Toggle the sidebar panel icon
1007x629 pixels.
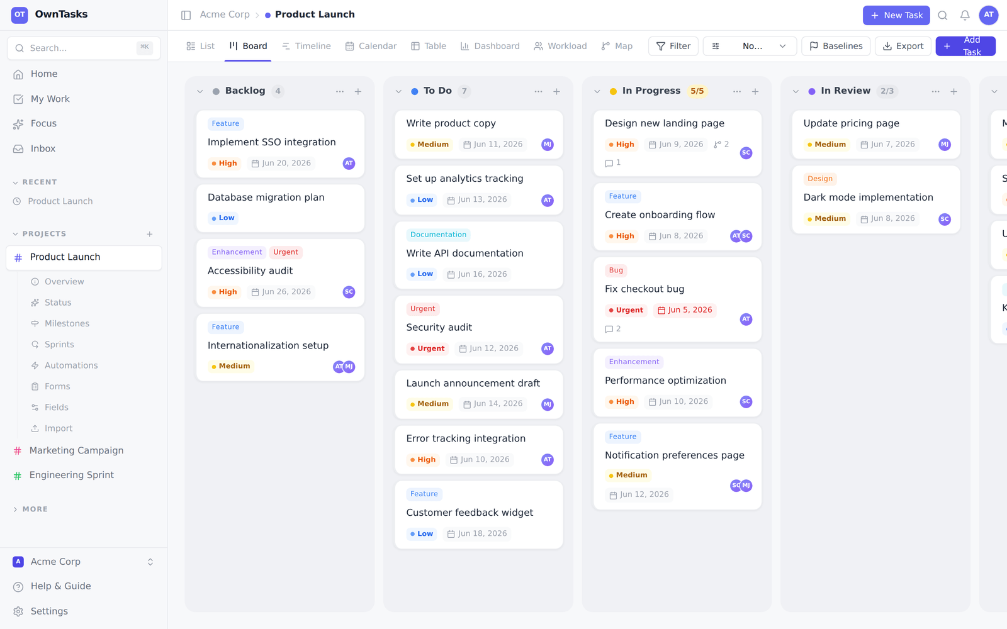[186, 15]
